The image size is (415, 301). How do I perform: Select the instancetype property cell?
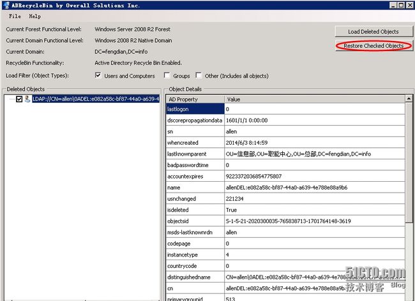point(195,254)
